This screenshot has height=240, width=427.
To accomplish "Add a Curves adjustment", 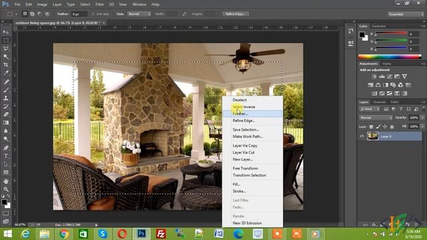I will coord(390,77).
